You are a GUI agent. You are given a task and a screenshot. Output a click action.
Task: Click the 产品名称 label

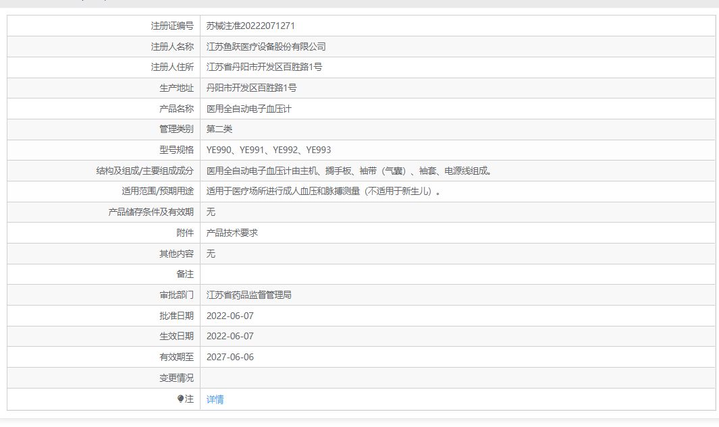point(176,109)
